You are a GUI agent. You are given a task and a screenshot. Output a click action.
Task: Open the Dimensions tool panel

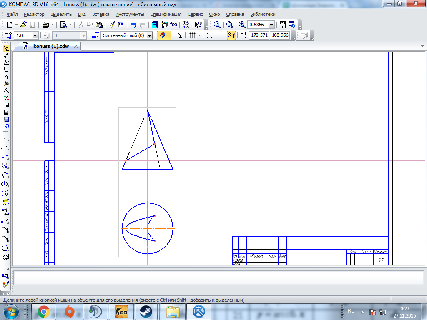[x=6, y=55]
